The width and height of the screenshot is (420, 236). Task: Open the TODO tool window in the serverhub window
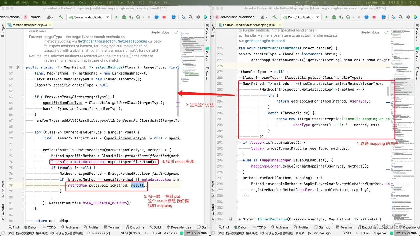point(49,227)
